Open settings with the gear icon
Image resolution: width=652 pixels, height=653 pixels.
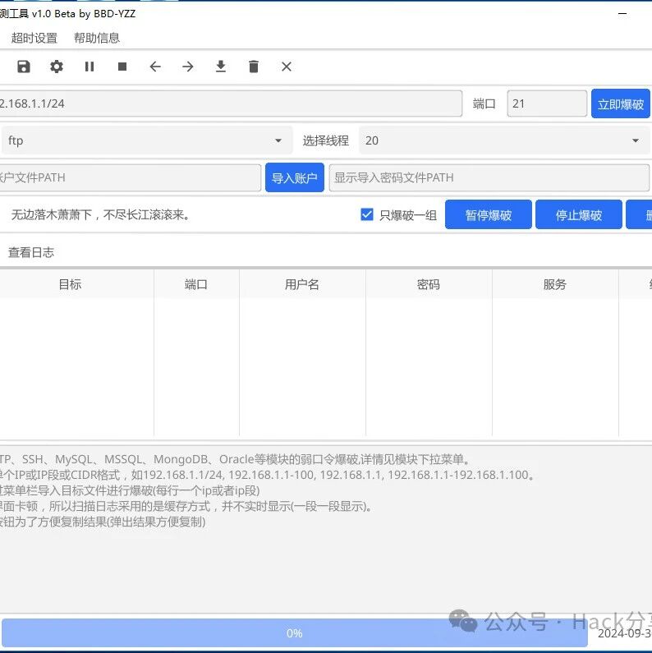pyautogui.click(x=57, y=67)
